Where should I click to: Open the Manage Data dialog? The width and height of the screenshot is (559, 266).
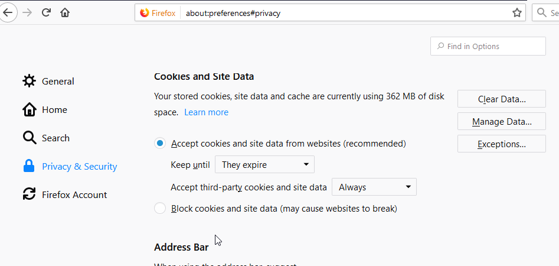[x=502, y=121]
